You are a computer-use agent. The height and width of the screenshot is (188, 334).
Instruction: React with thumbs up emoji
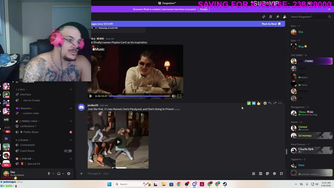point(259,103)
